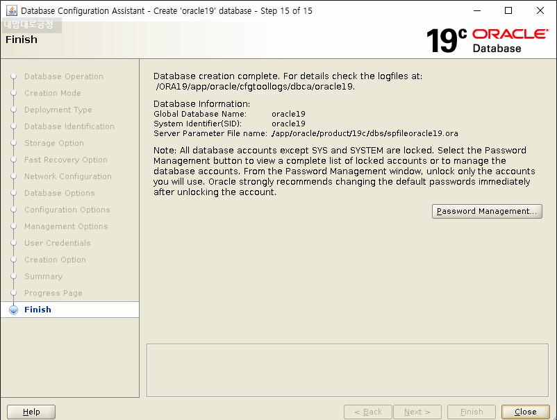Viewport: 557px width, 420px height.
Task: Click the Oracle 19c Database logo
Action: [487, 41]
